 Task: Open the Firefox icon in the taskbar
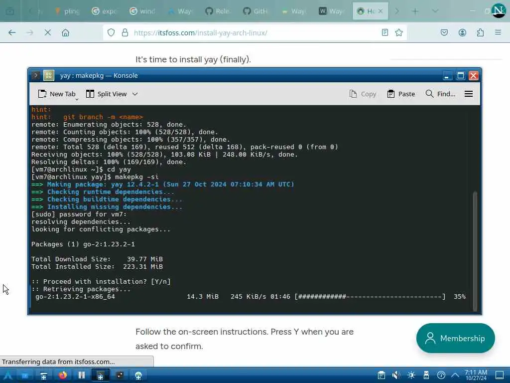pyautogui.click(x=63, y=376)
